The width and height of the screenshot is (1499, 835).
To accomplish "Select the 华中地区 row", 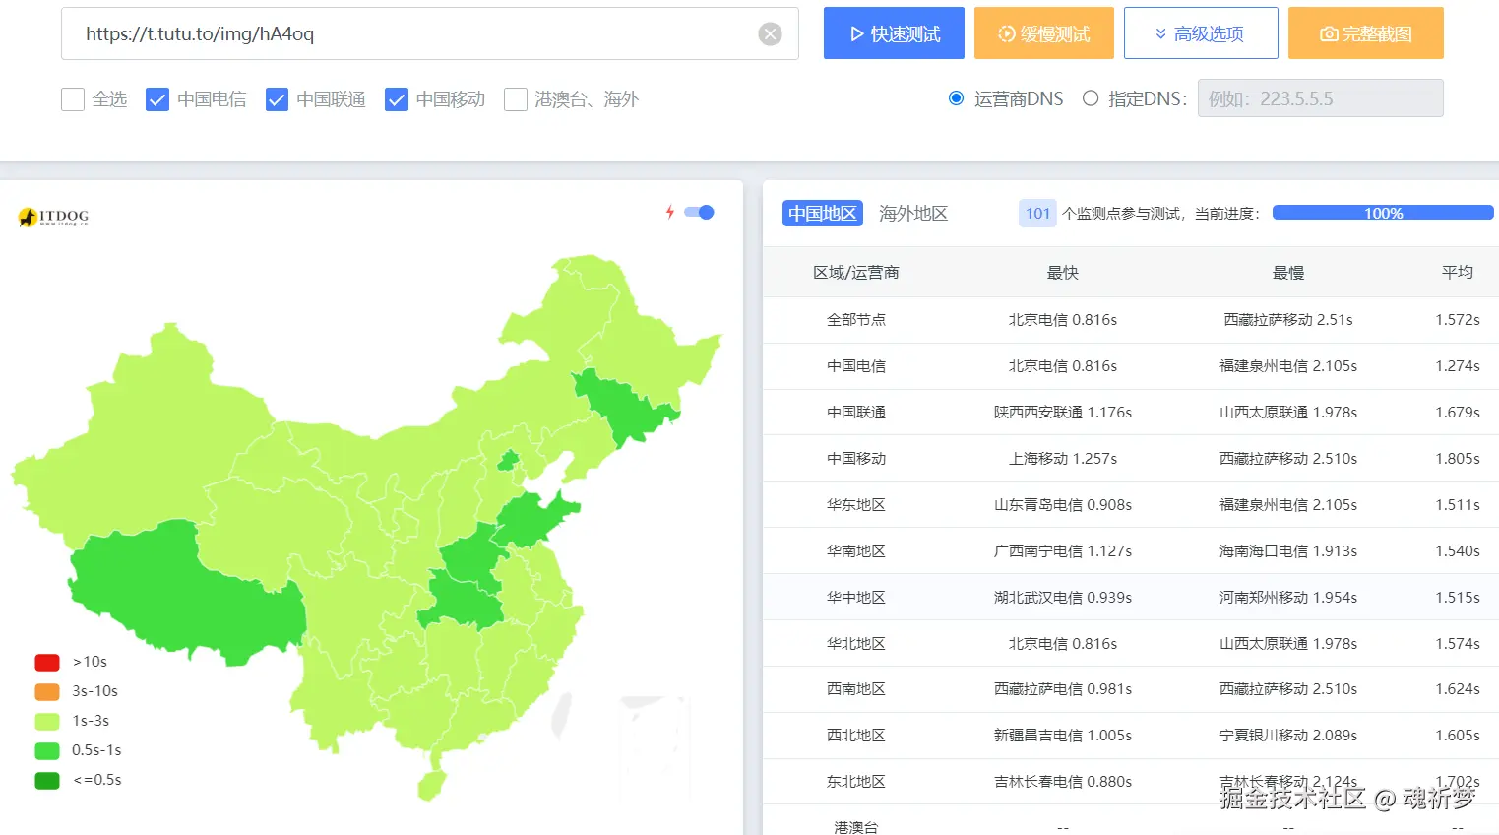I will [x=1131, y=598].
